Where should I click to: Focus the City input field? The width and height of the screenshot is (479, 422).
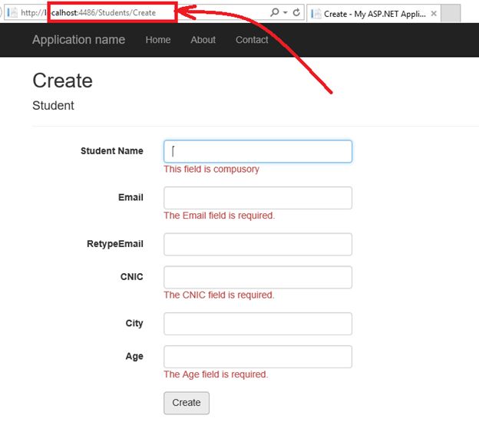pyautogui.click(x=258, y=324)
